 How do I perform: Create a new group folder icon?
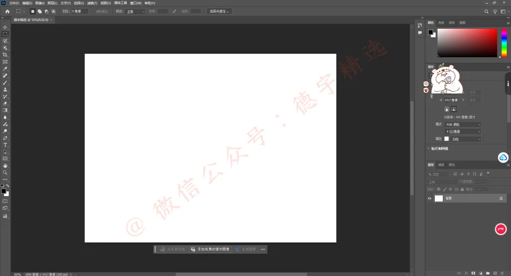pos(488,273)
